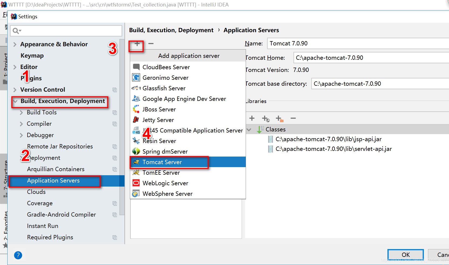
Task: Open Required Plugins settings
Action: point(50,237)
